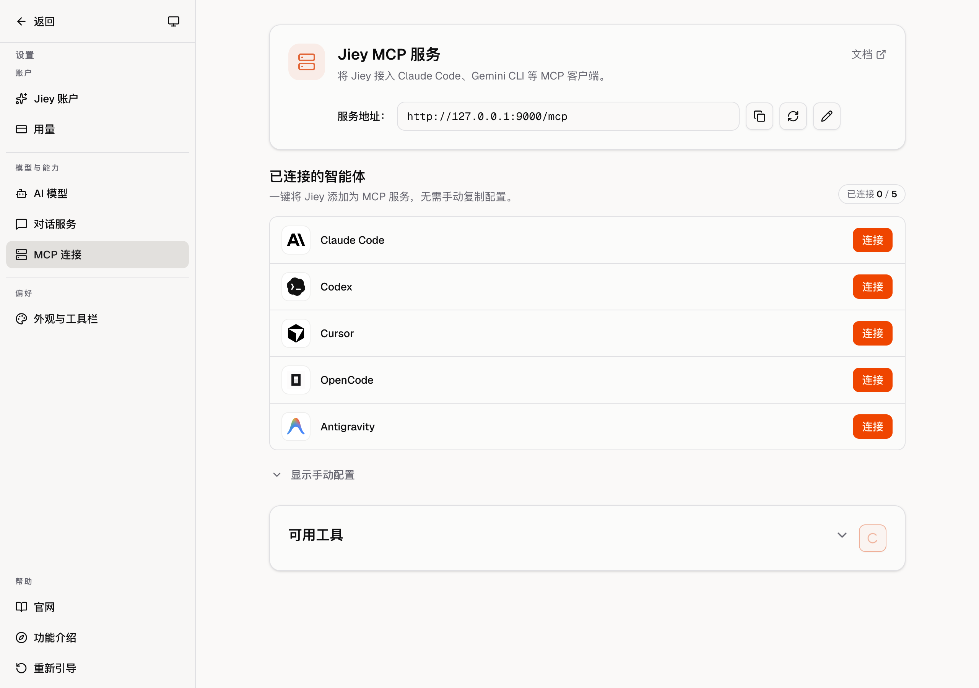979x688 pixels.
Task: Click the 可用工具 heading
Action: [316, 535]
